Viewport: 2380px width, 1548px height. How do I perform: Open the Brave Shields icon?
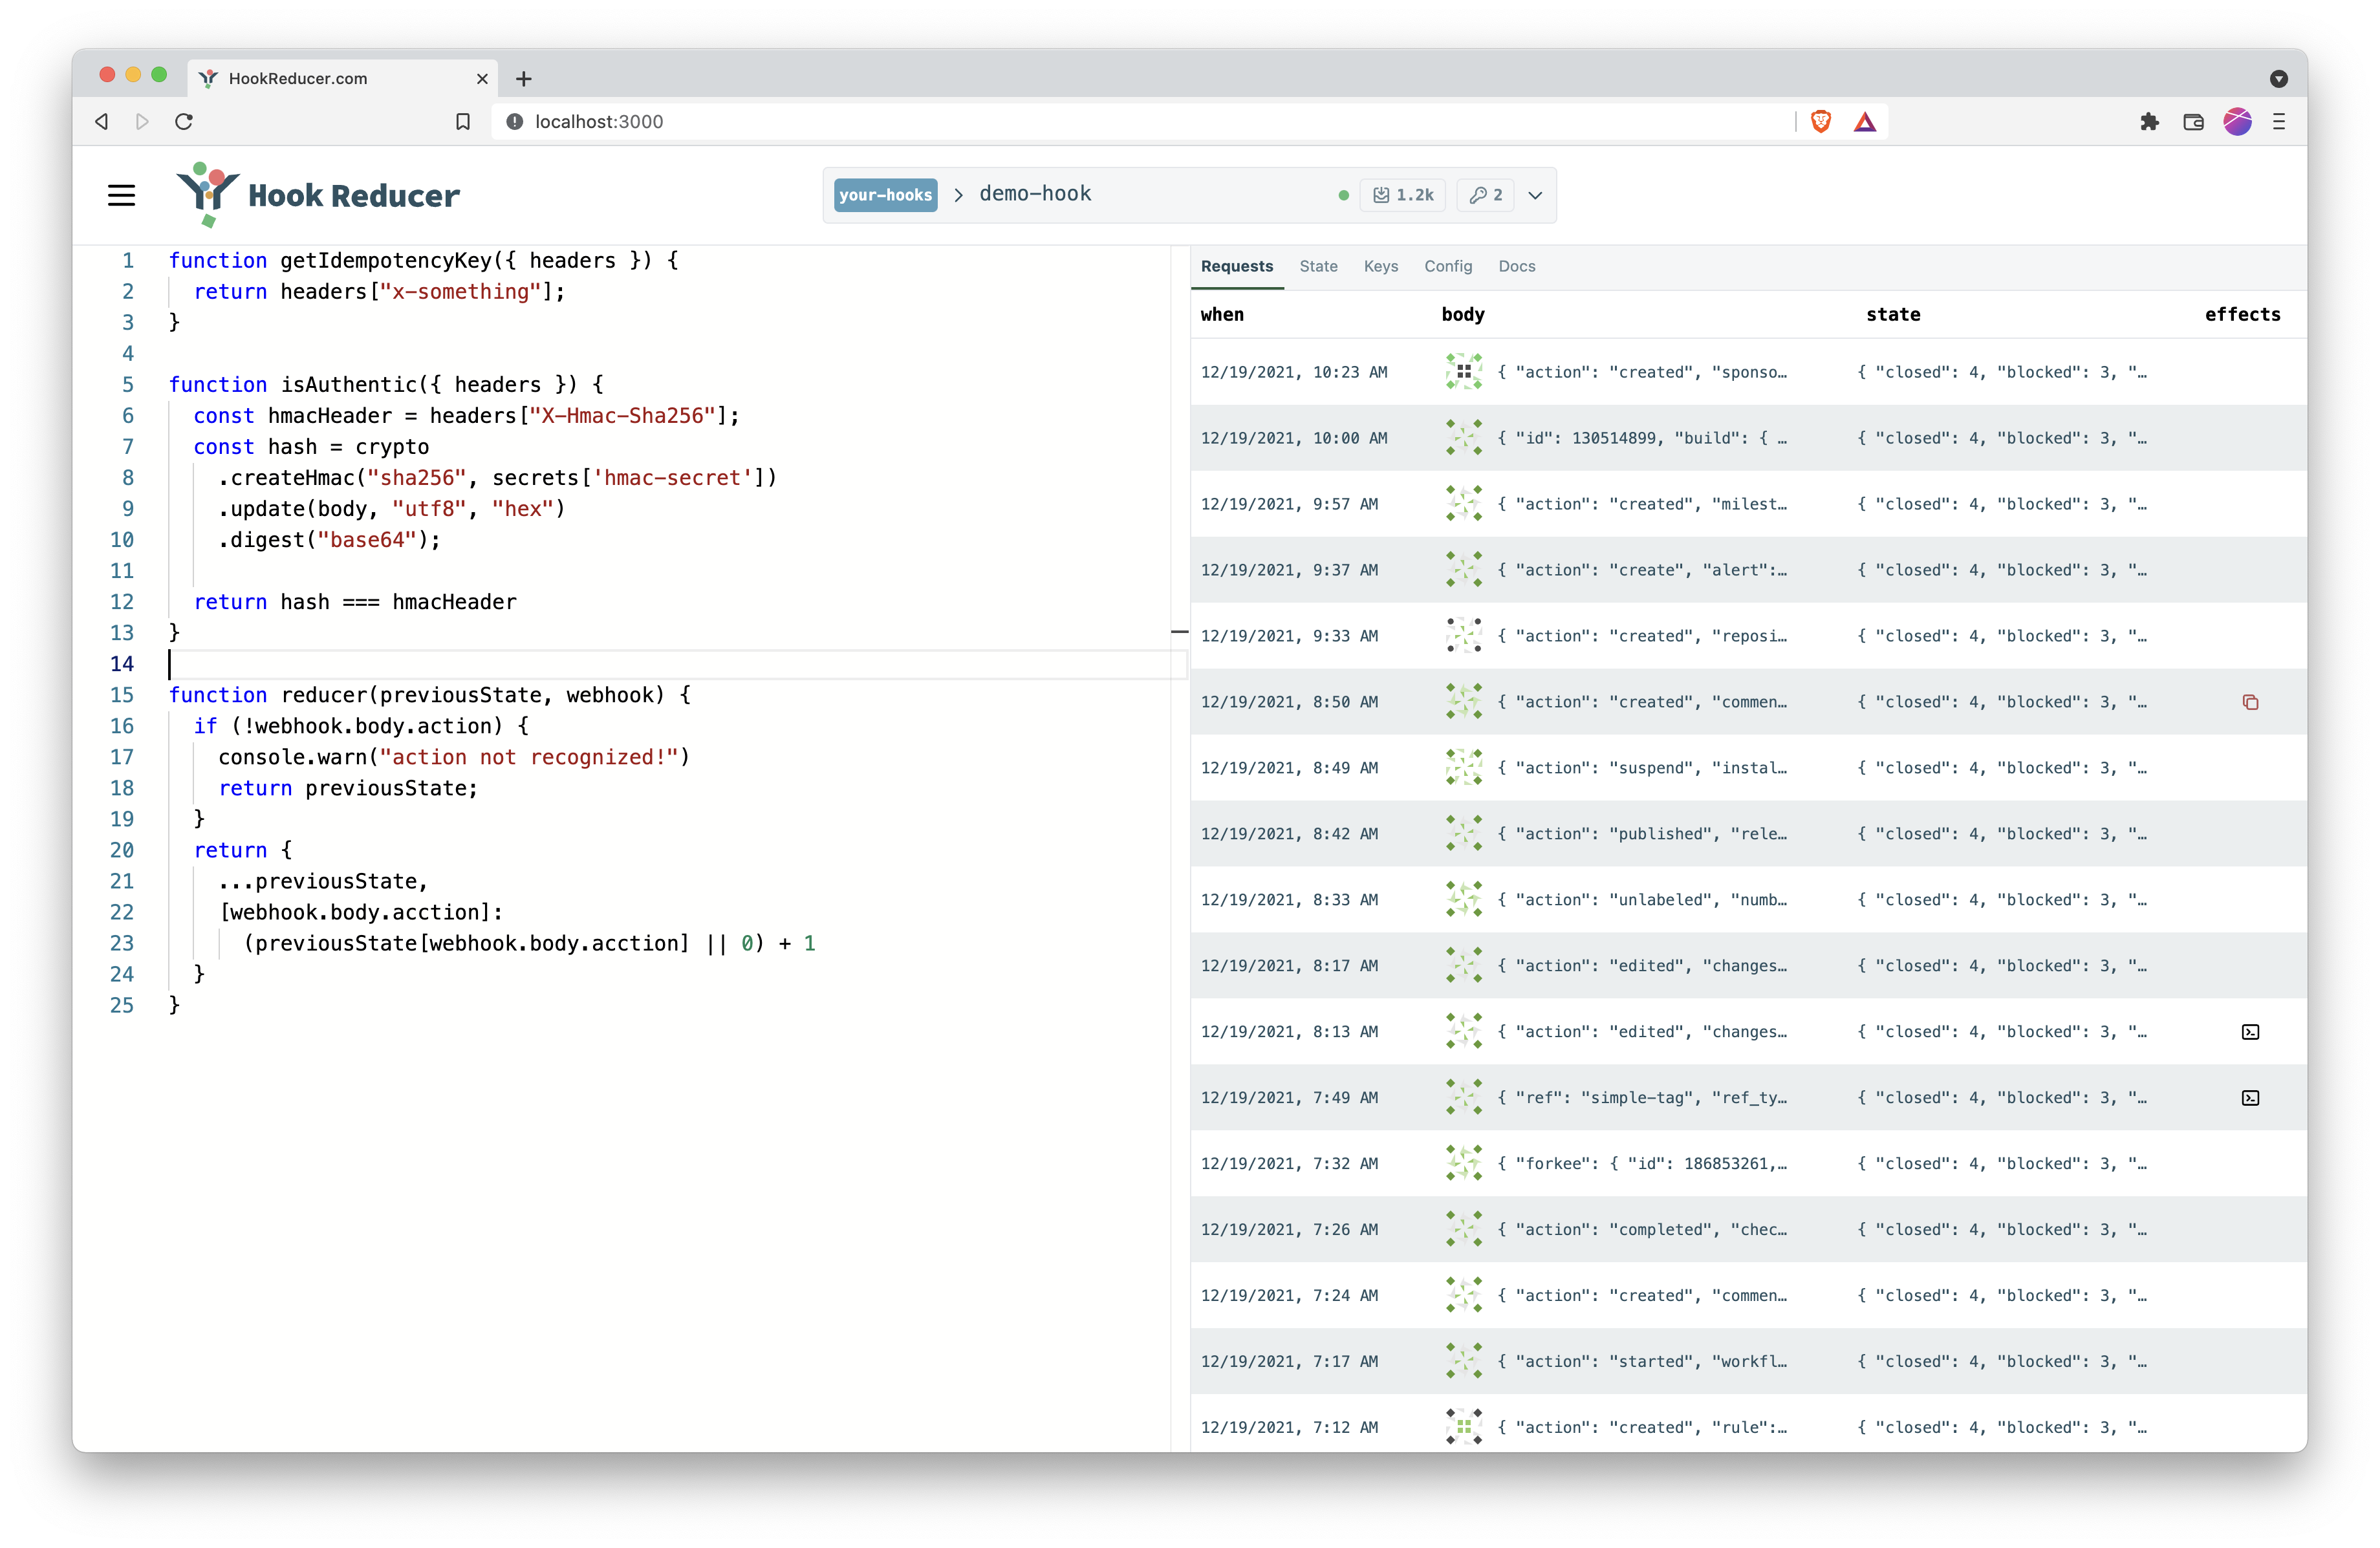1820,122
